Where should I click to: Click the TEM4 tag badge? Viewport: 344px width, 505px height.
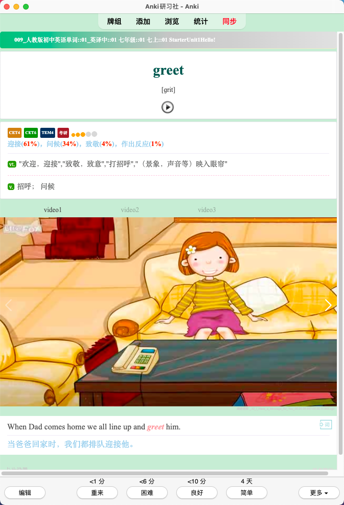(48, 133)
